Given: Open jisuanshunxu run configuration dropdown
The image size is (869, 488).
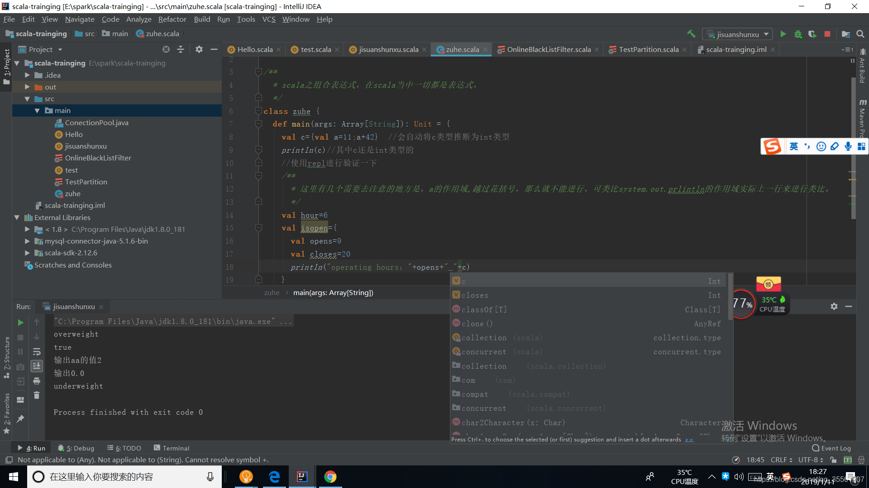Looking at the screenshot, I should point(737,34).
